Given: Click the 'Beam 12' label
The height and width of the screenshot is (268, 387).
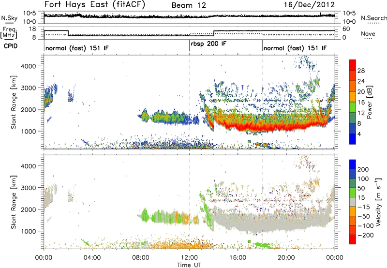Looking at the screenshot, I should [189, 5].
